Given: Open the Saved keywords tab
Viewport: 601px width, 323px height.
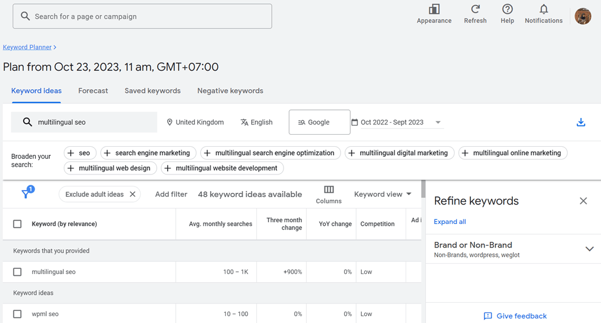Looking at the screenshot, I should click(153, 91).
